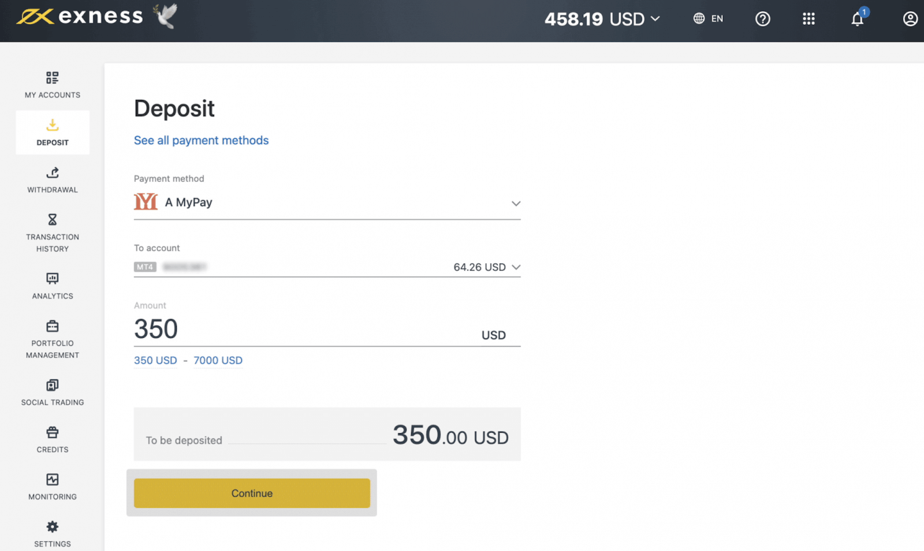Open the apps grid icon

pos(808,19)
